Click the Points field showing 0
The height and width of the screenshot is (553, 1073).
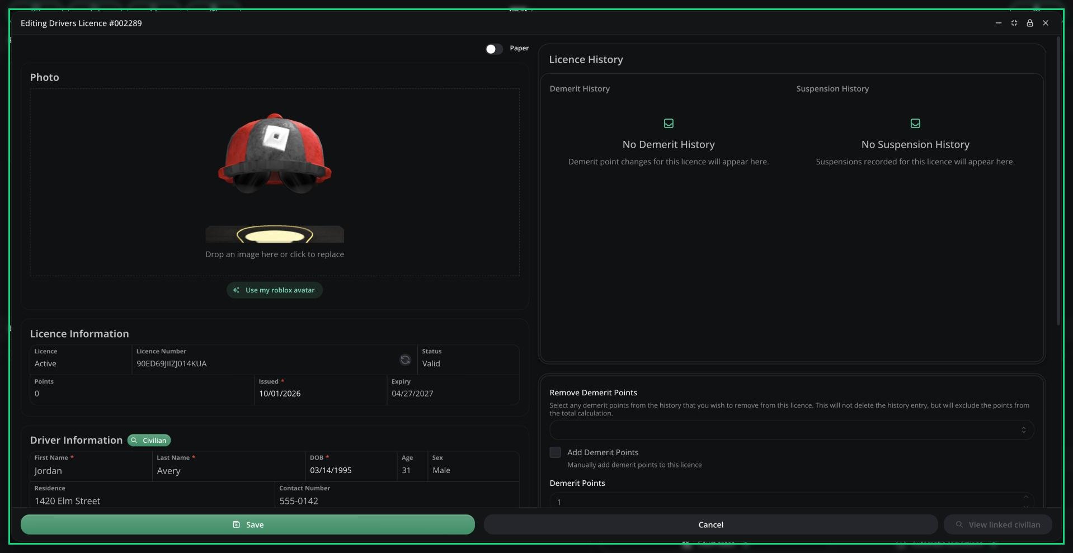[142, 390]
